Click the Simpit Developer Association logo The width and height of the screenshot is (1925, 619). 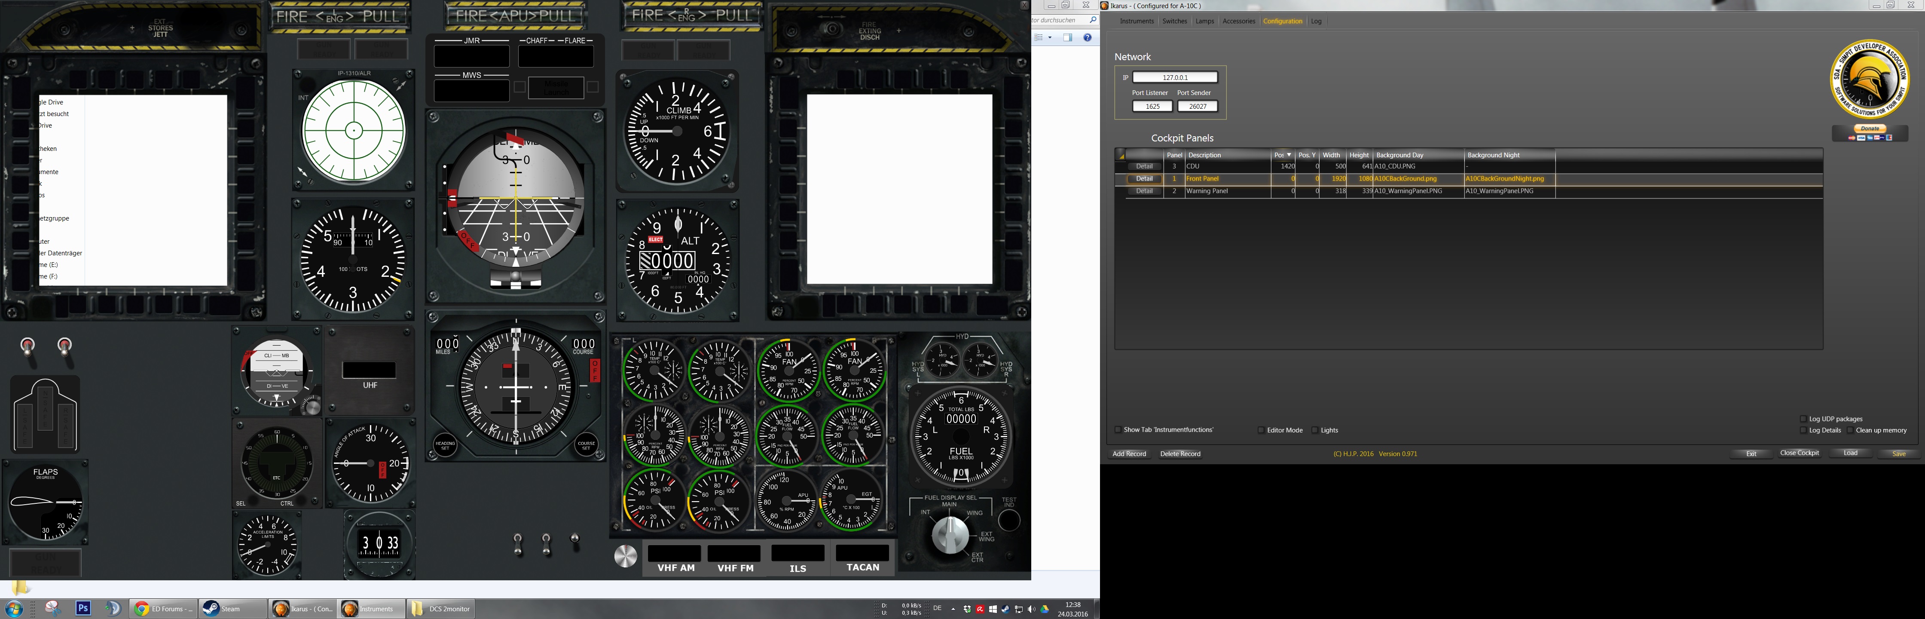[x=1870, y=79]
